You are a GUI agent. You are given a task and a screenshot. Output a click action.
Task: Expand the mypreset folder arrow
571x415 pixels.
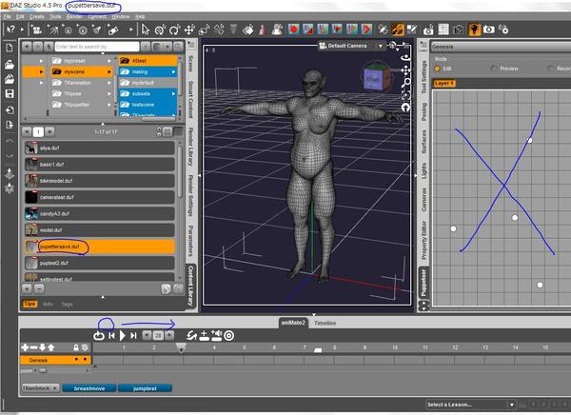click(108, 61)
